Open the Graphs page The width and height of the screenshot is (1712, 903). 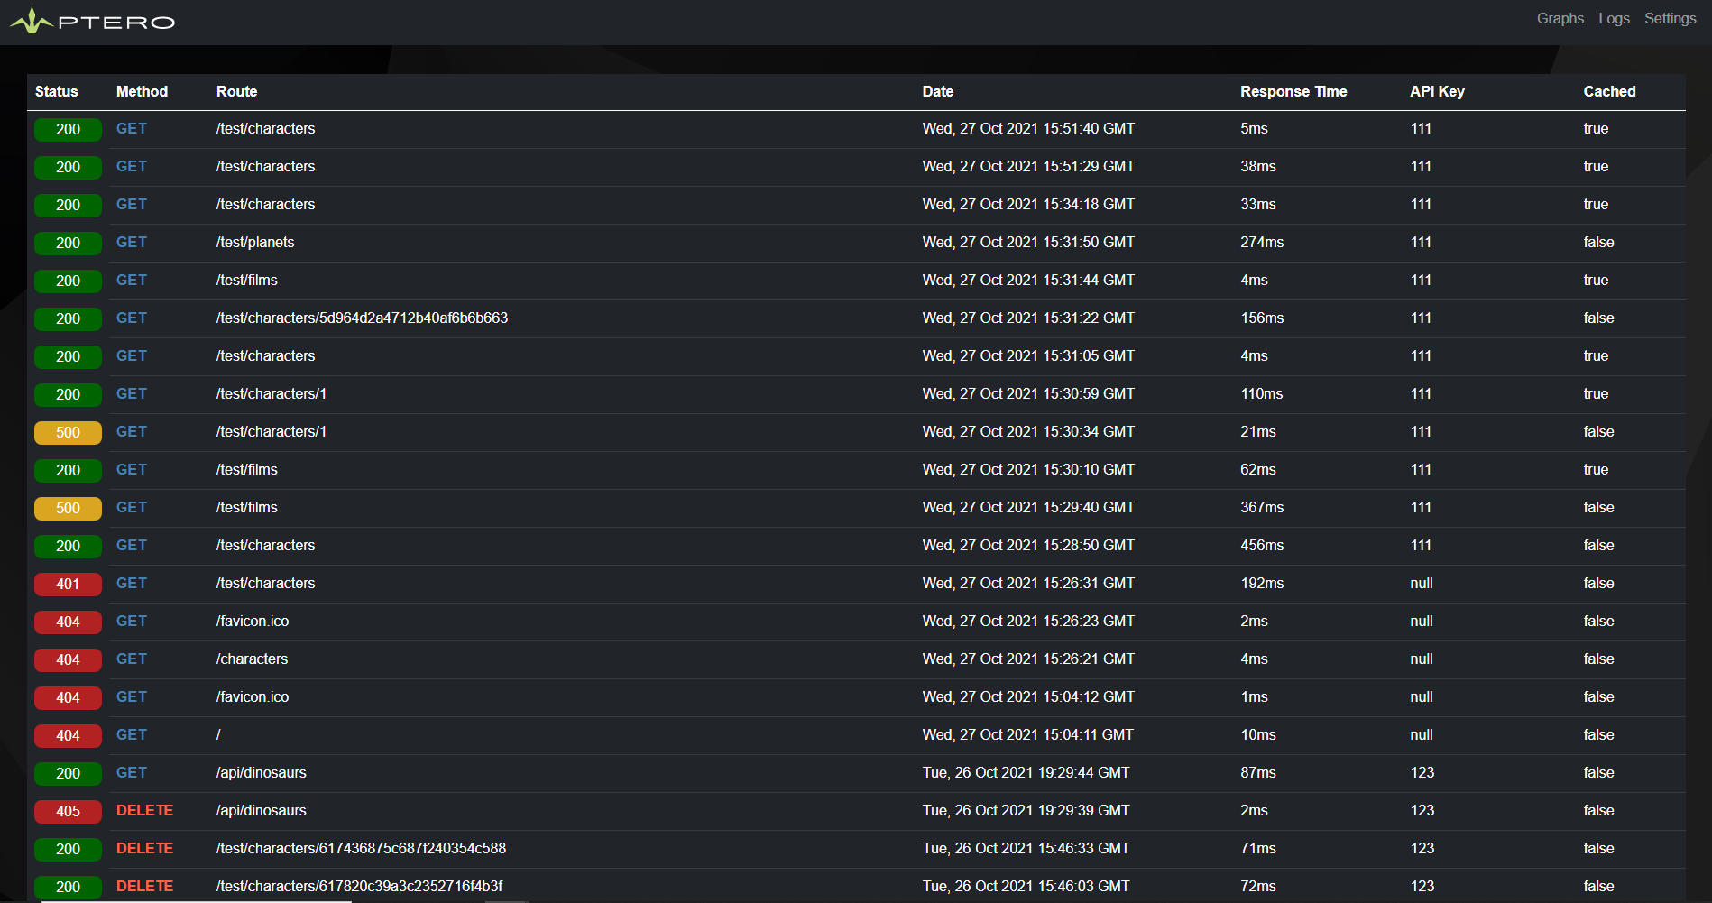click(1560, 18)
